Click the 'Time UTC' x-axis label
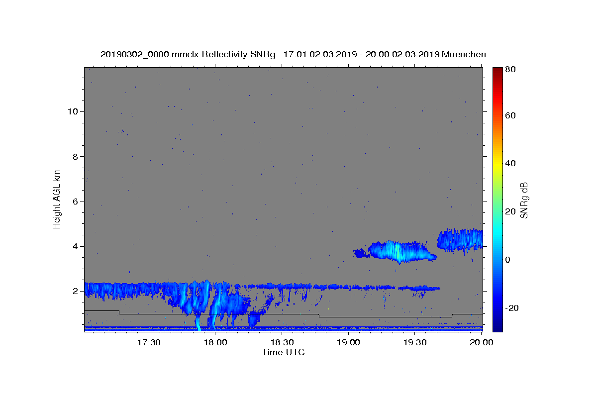 [x=283, y=352]
